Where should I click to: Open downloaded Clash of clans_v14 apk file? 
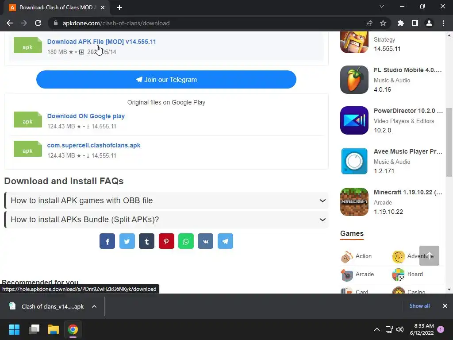tap(47, 306)
